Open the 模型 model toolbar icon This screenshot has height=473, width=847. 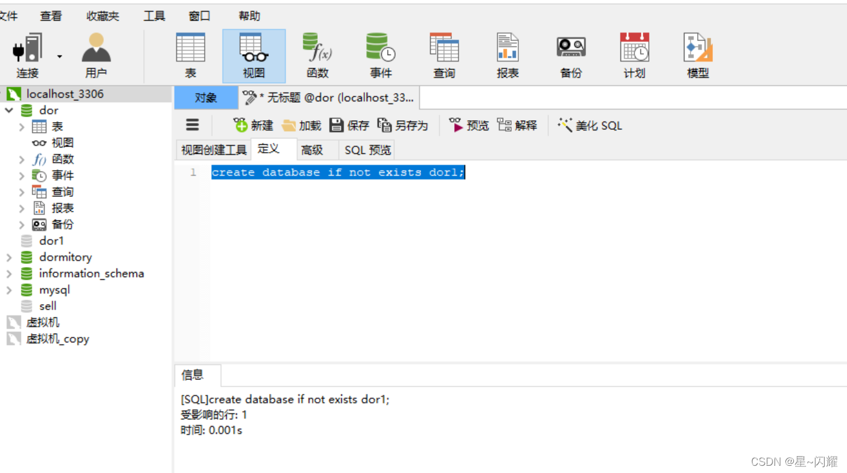coord(698,56)
